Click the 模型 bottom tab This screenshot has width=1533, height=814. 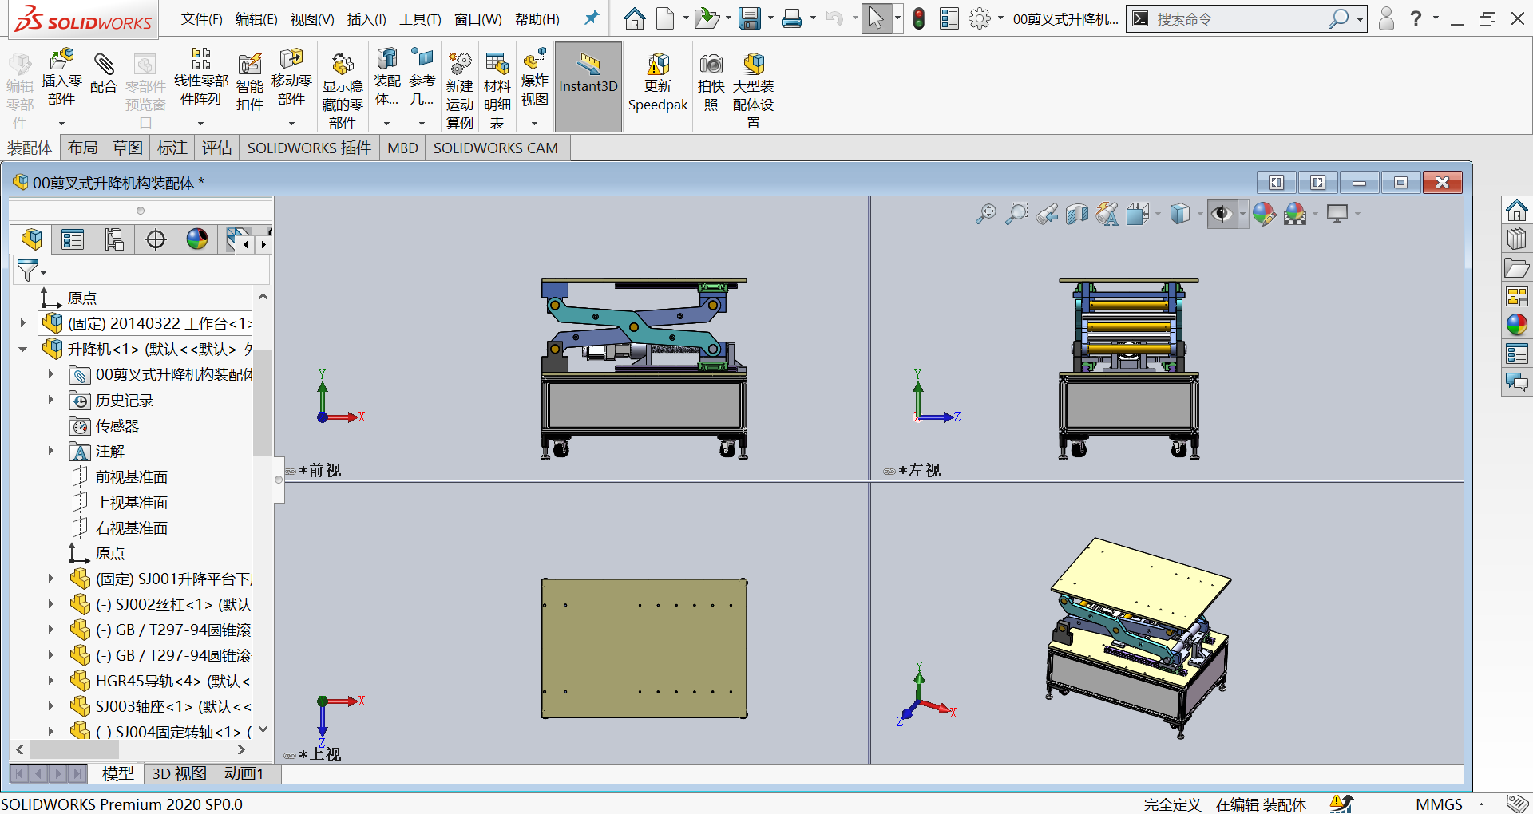coord(118,773)
